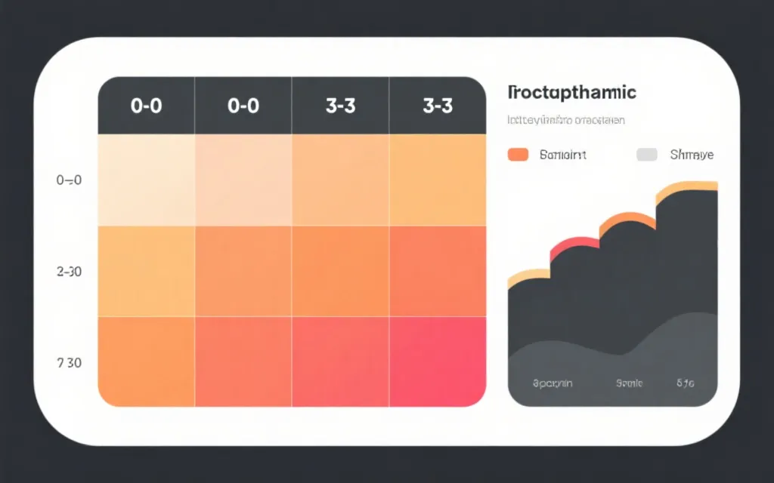Click the gray legend swatch icon

point(646,155)
